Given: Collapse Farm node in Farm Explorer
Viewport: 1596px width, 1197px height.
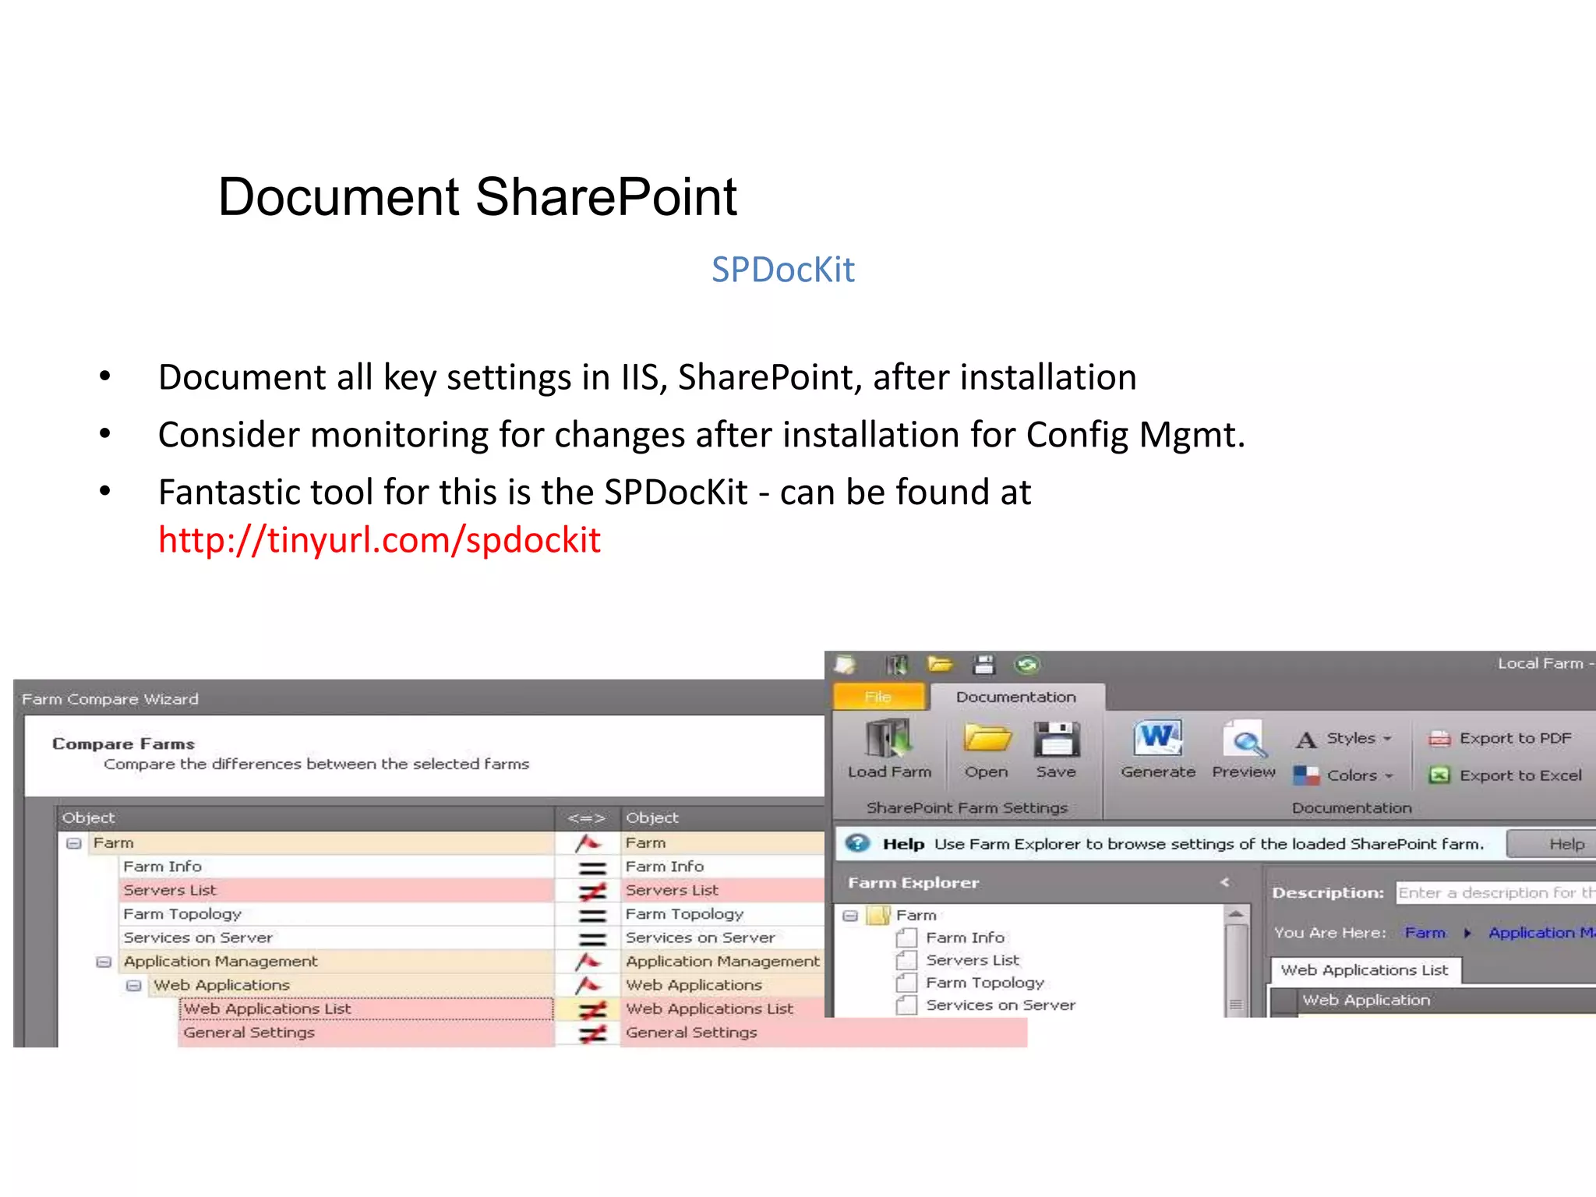Looking at the screenshot, I should tap(851, 916).
